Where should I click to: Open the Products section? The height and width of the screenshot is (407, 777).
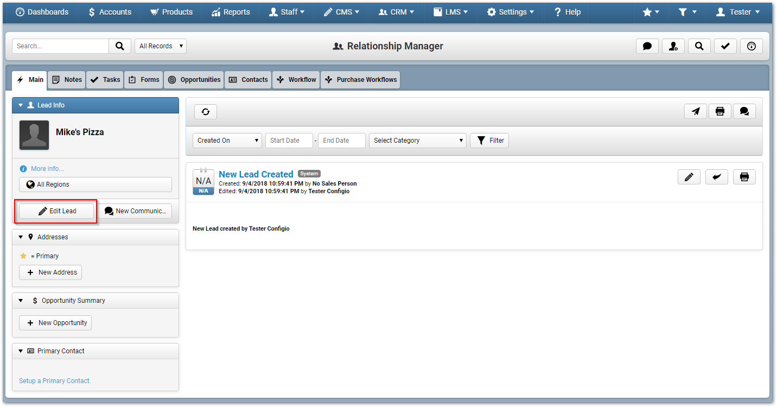click(171, 12)
